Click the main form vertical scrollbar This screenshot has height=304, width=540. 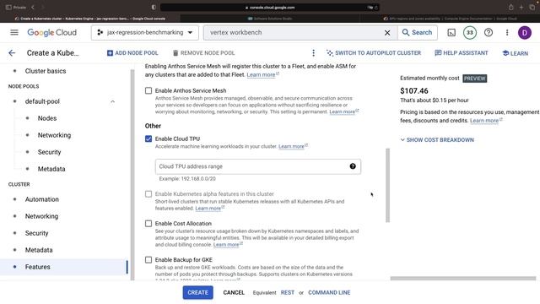[x=388, y=186]
